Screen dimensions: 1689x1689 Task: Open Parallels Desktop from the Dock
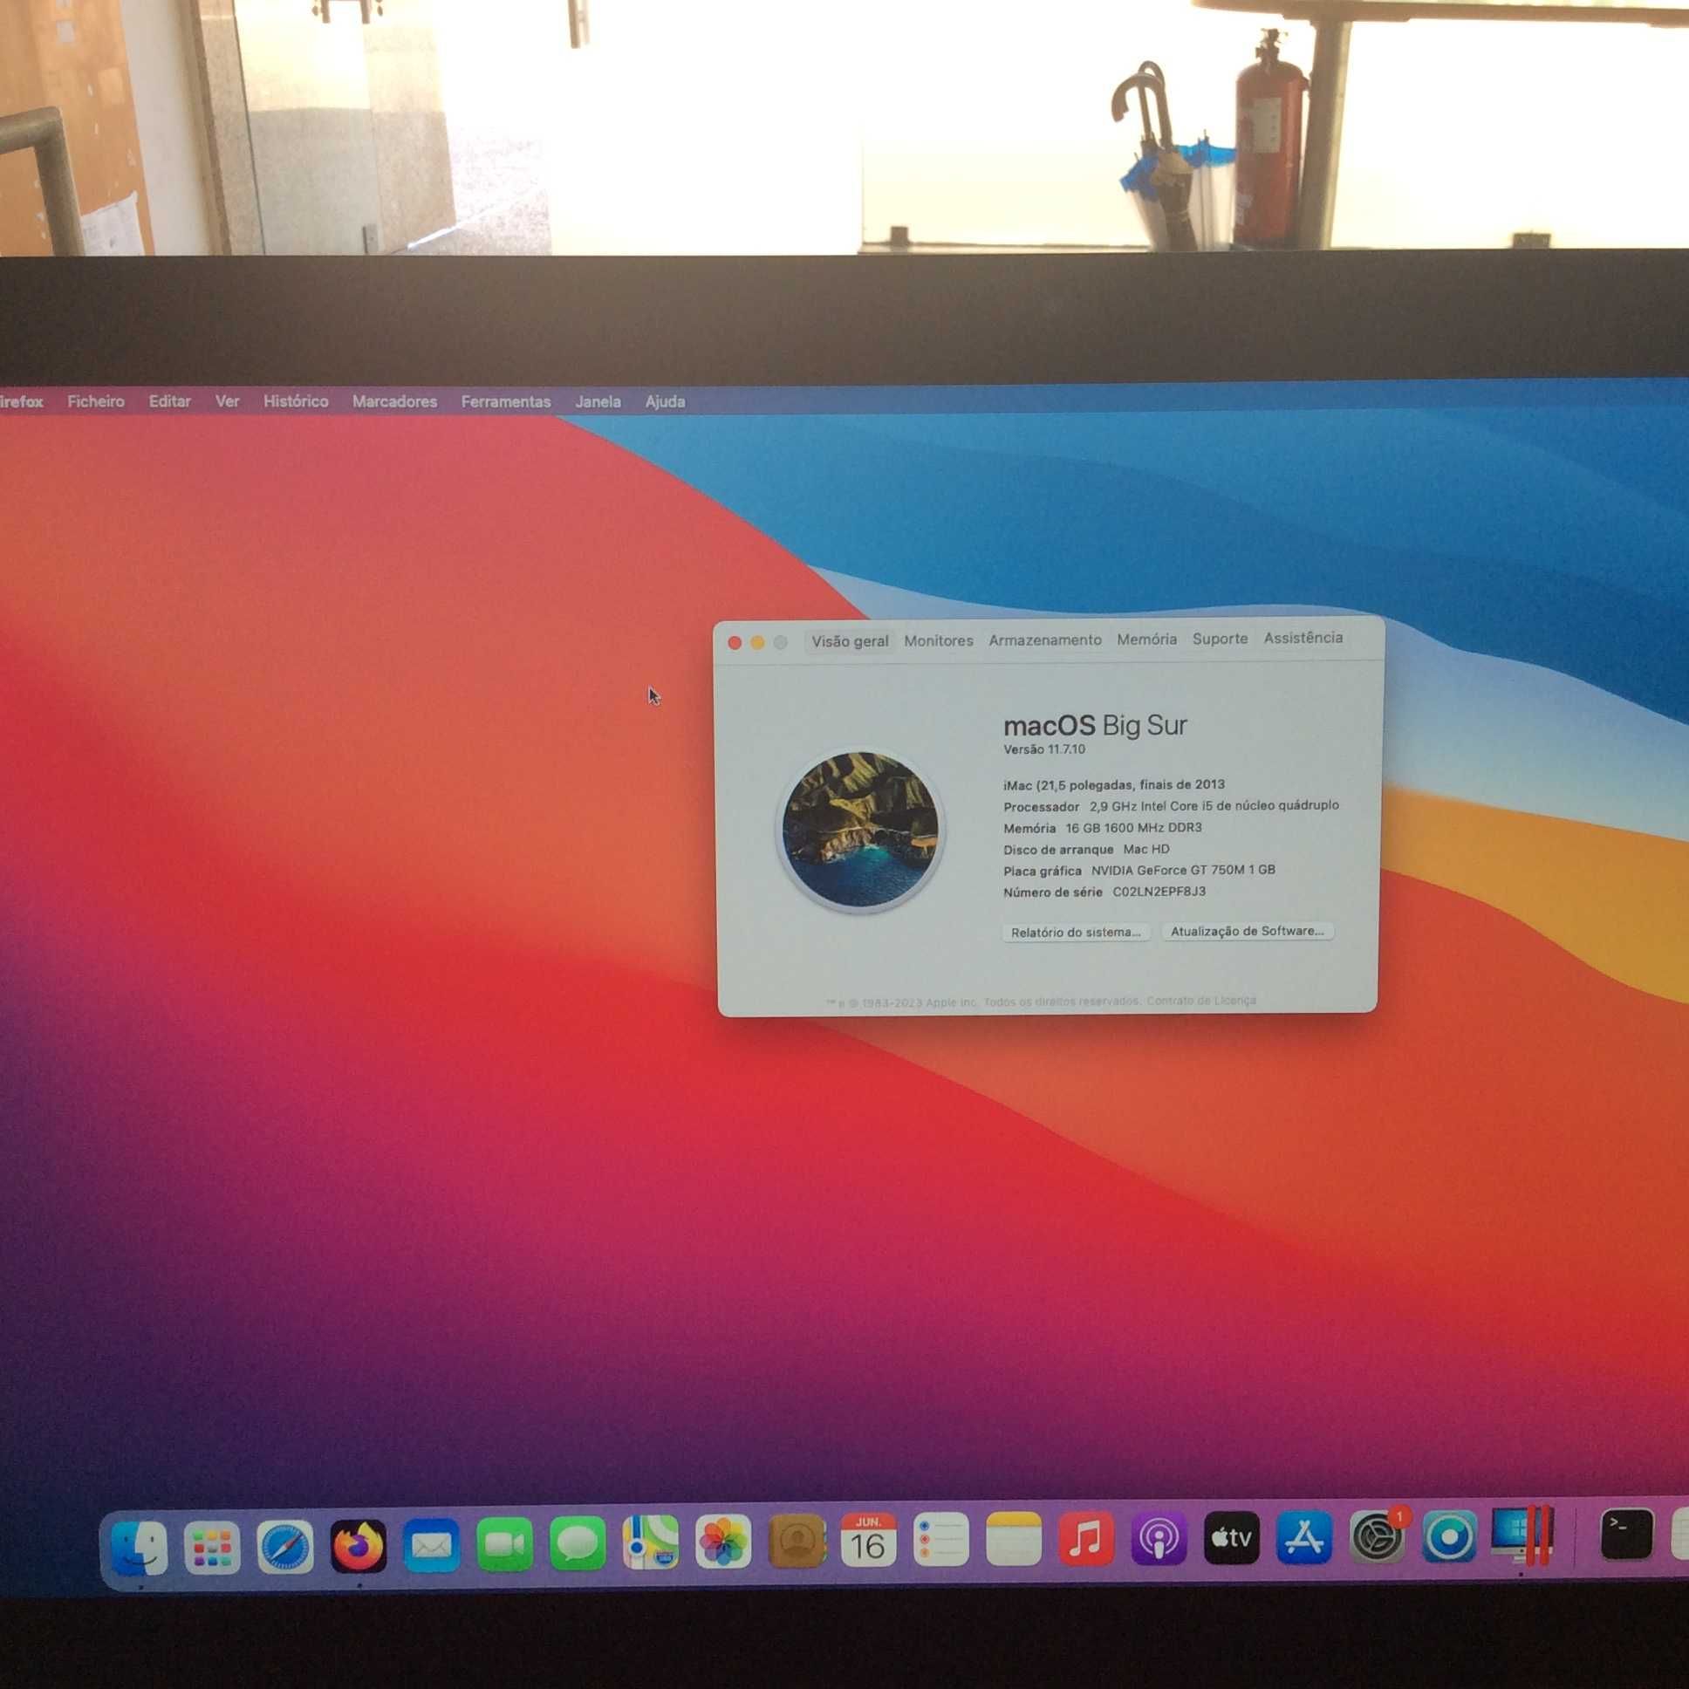coord(1522,1535)
